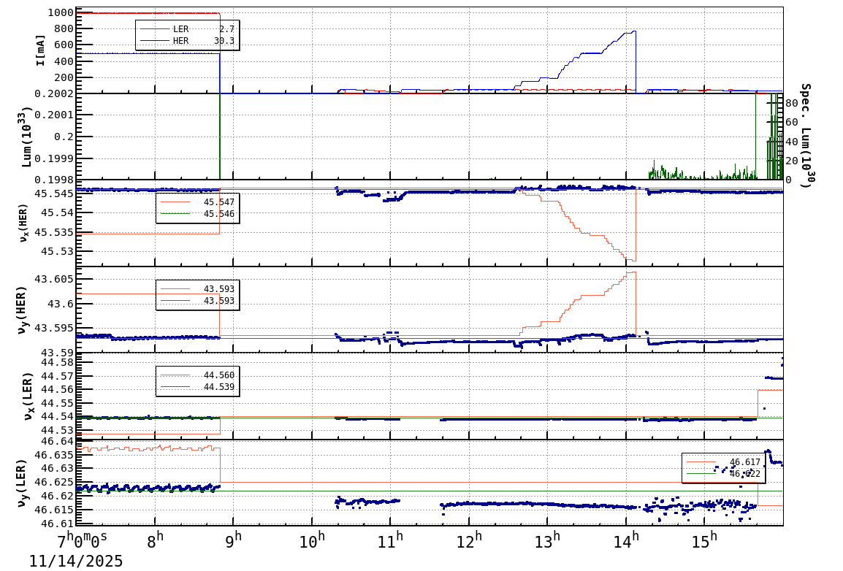Click the 11/14/2025 date label

coord(76,562)
